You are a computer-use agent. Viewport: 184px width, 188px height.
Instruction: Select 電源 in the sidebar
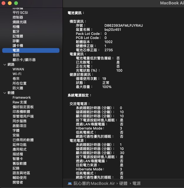pyautogui.click(x=16, y=51)
